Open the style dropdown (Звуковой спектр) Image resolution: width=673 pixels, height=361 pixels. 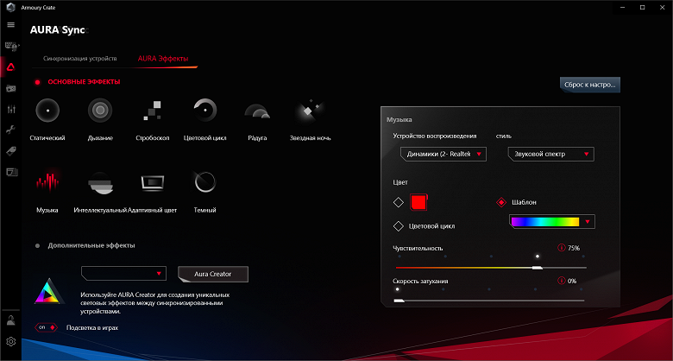(551, 154)
